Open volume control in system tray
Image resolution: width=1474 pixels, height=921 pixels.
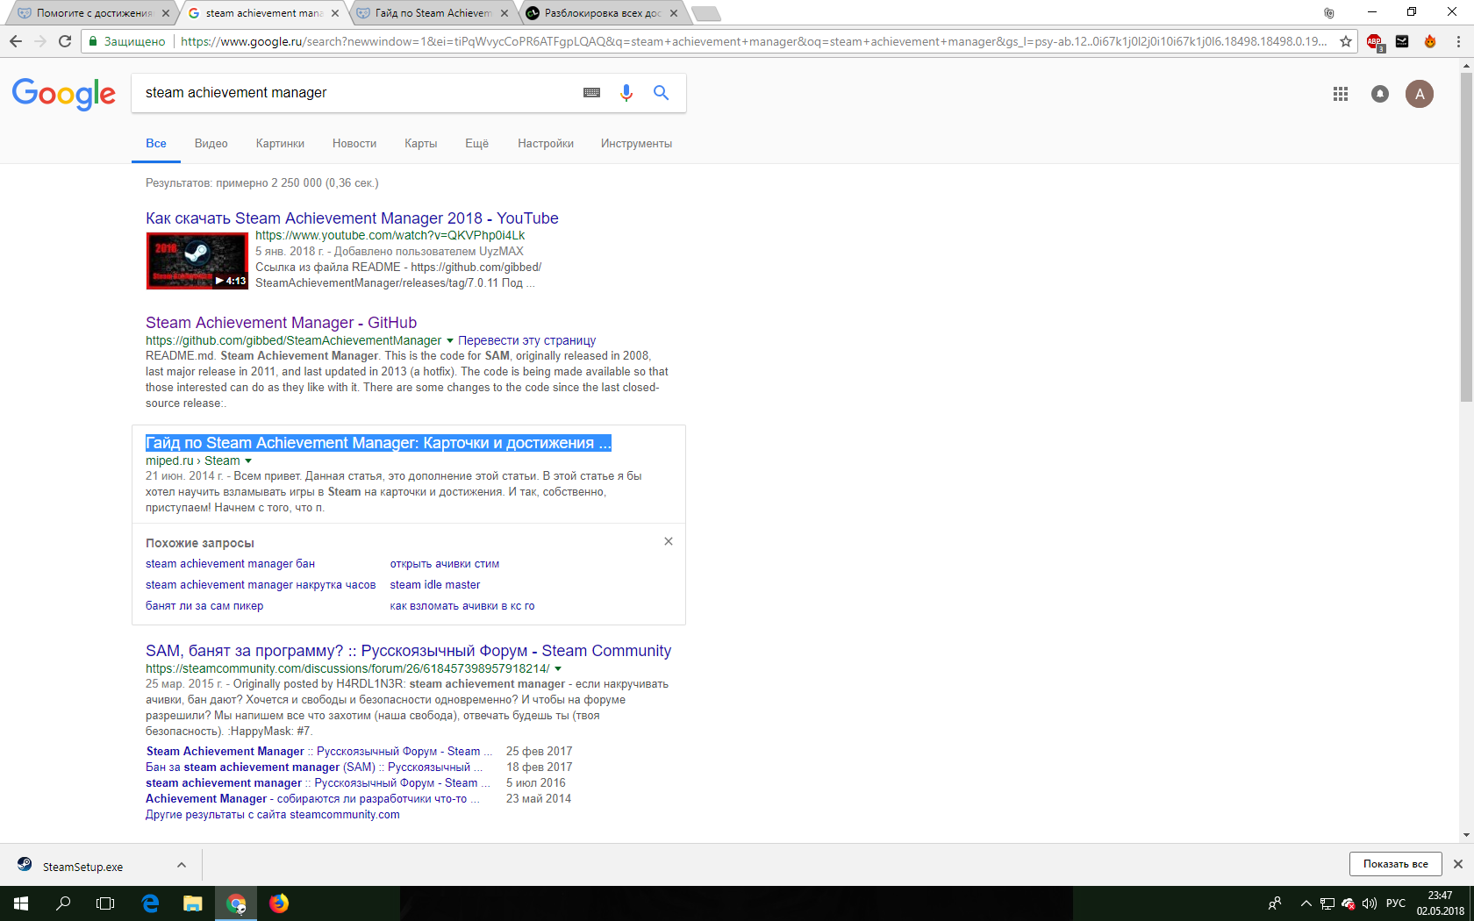click(1370, 903)
